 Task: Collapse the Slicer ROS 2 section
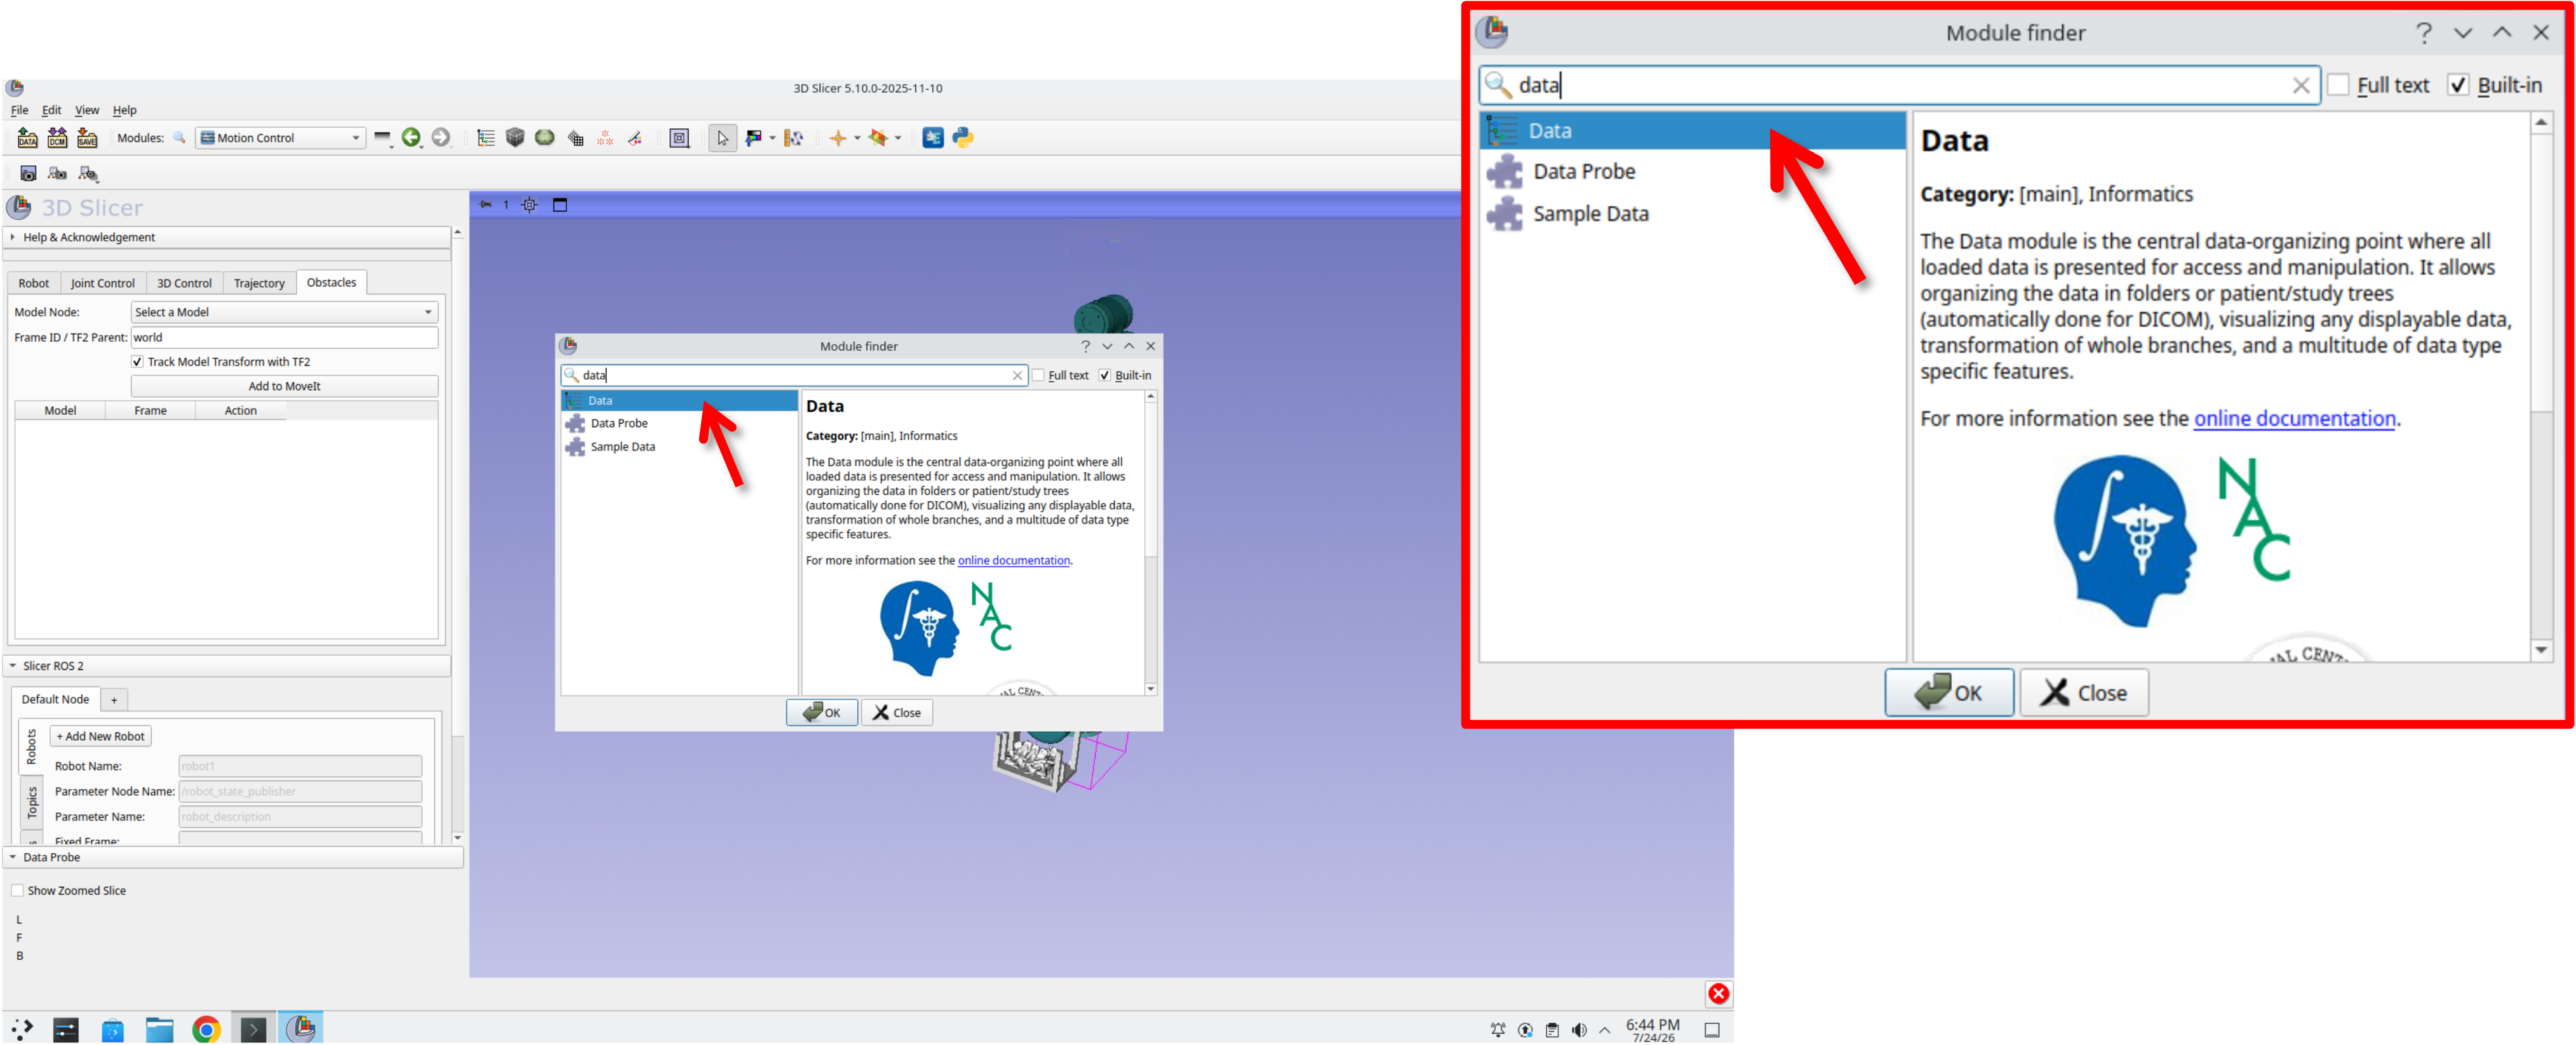[228, 666]
